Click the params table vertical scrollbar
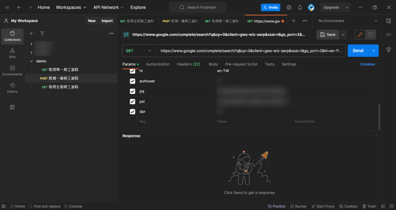 [x=379, y=117]
